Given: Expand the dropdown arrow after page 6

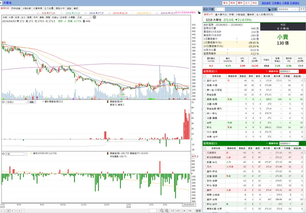Looking at the screenshot, I should [23, 211].
